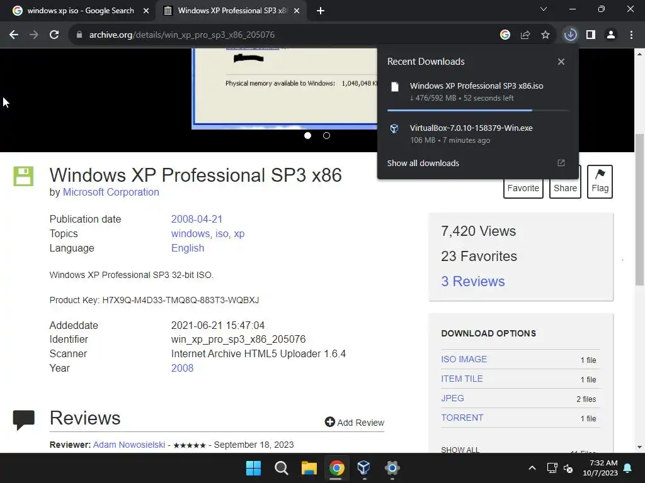Click the ISO download progress bar
Viewport: 645px width, 483px height.
[x=477, y=111]
